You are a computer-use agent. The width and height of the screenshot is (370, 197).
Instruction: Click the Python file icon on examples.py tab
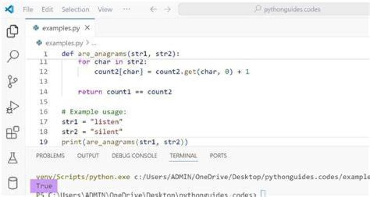pos(36,28)
